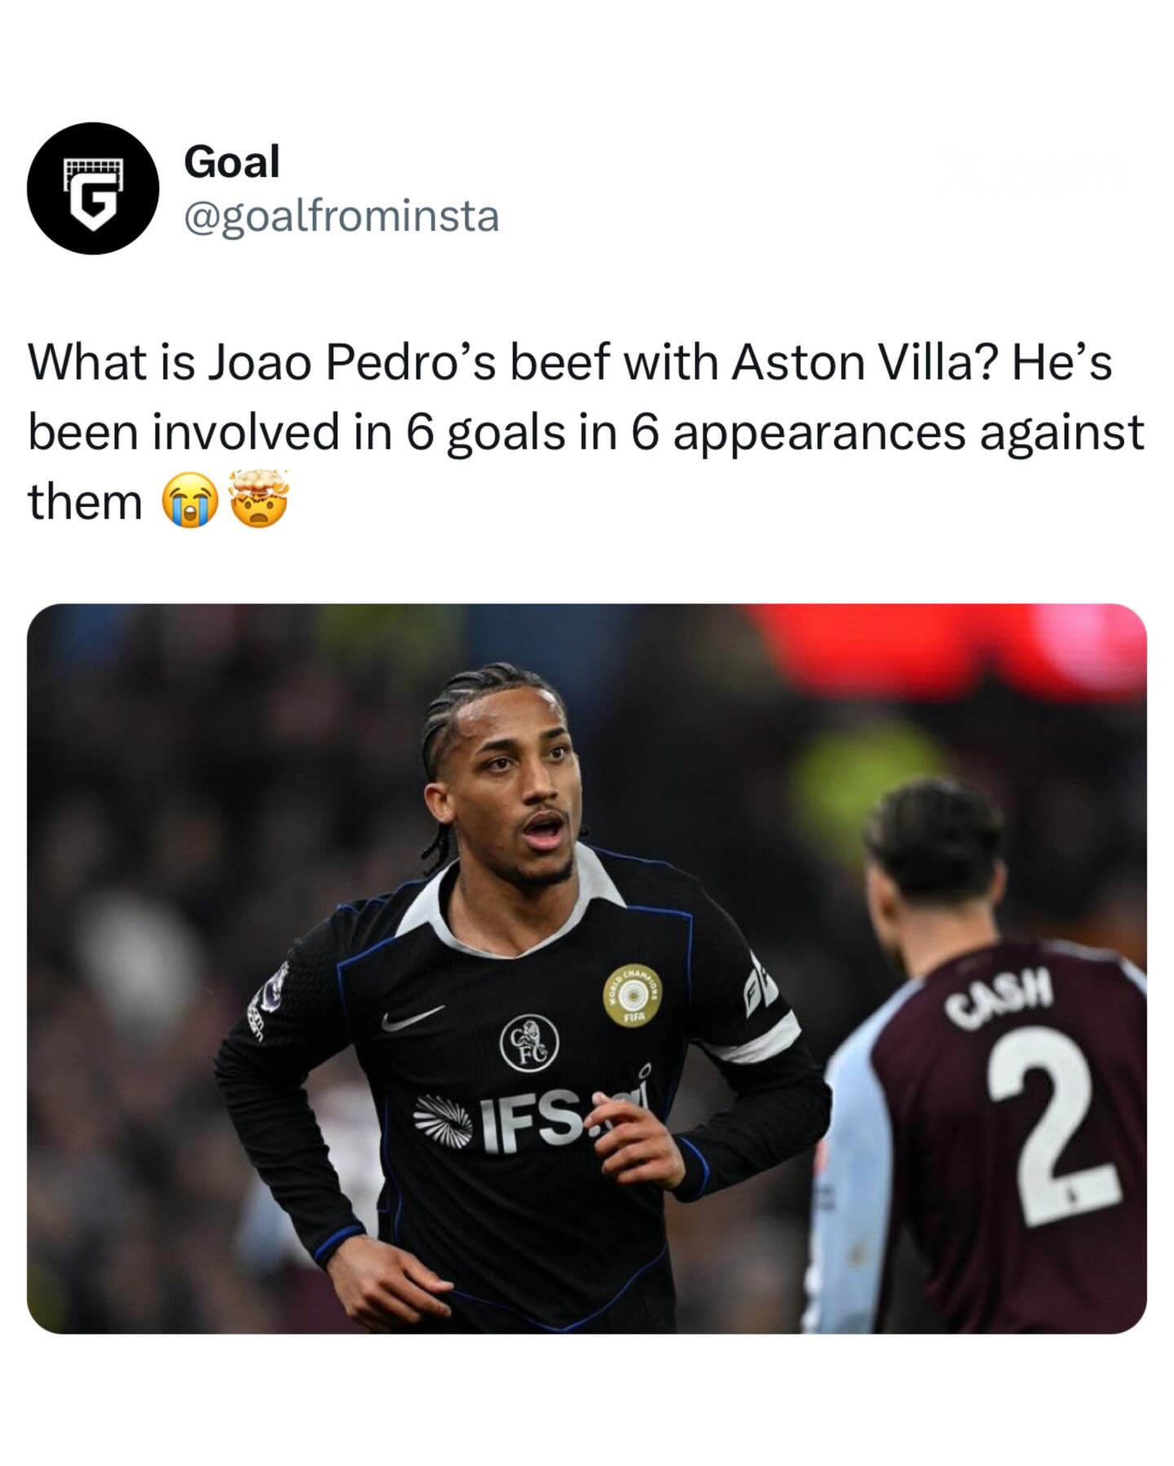Click the Chelsea club crest on jersey
Image resolution: width=1174 pixels, height=1466 pixels.
pos(529,1043)
